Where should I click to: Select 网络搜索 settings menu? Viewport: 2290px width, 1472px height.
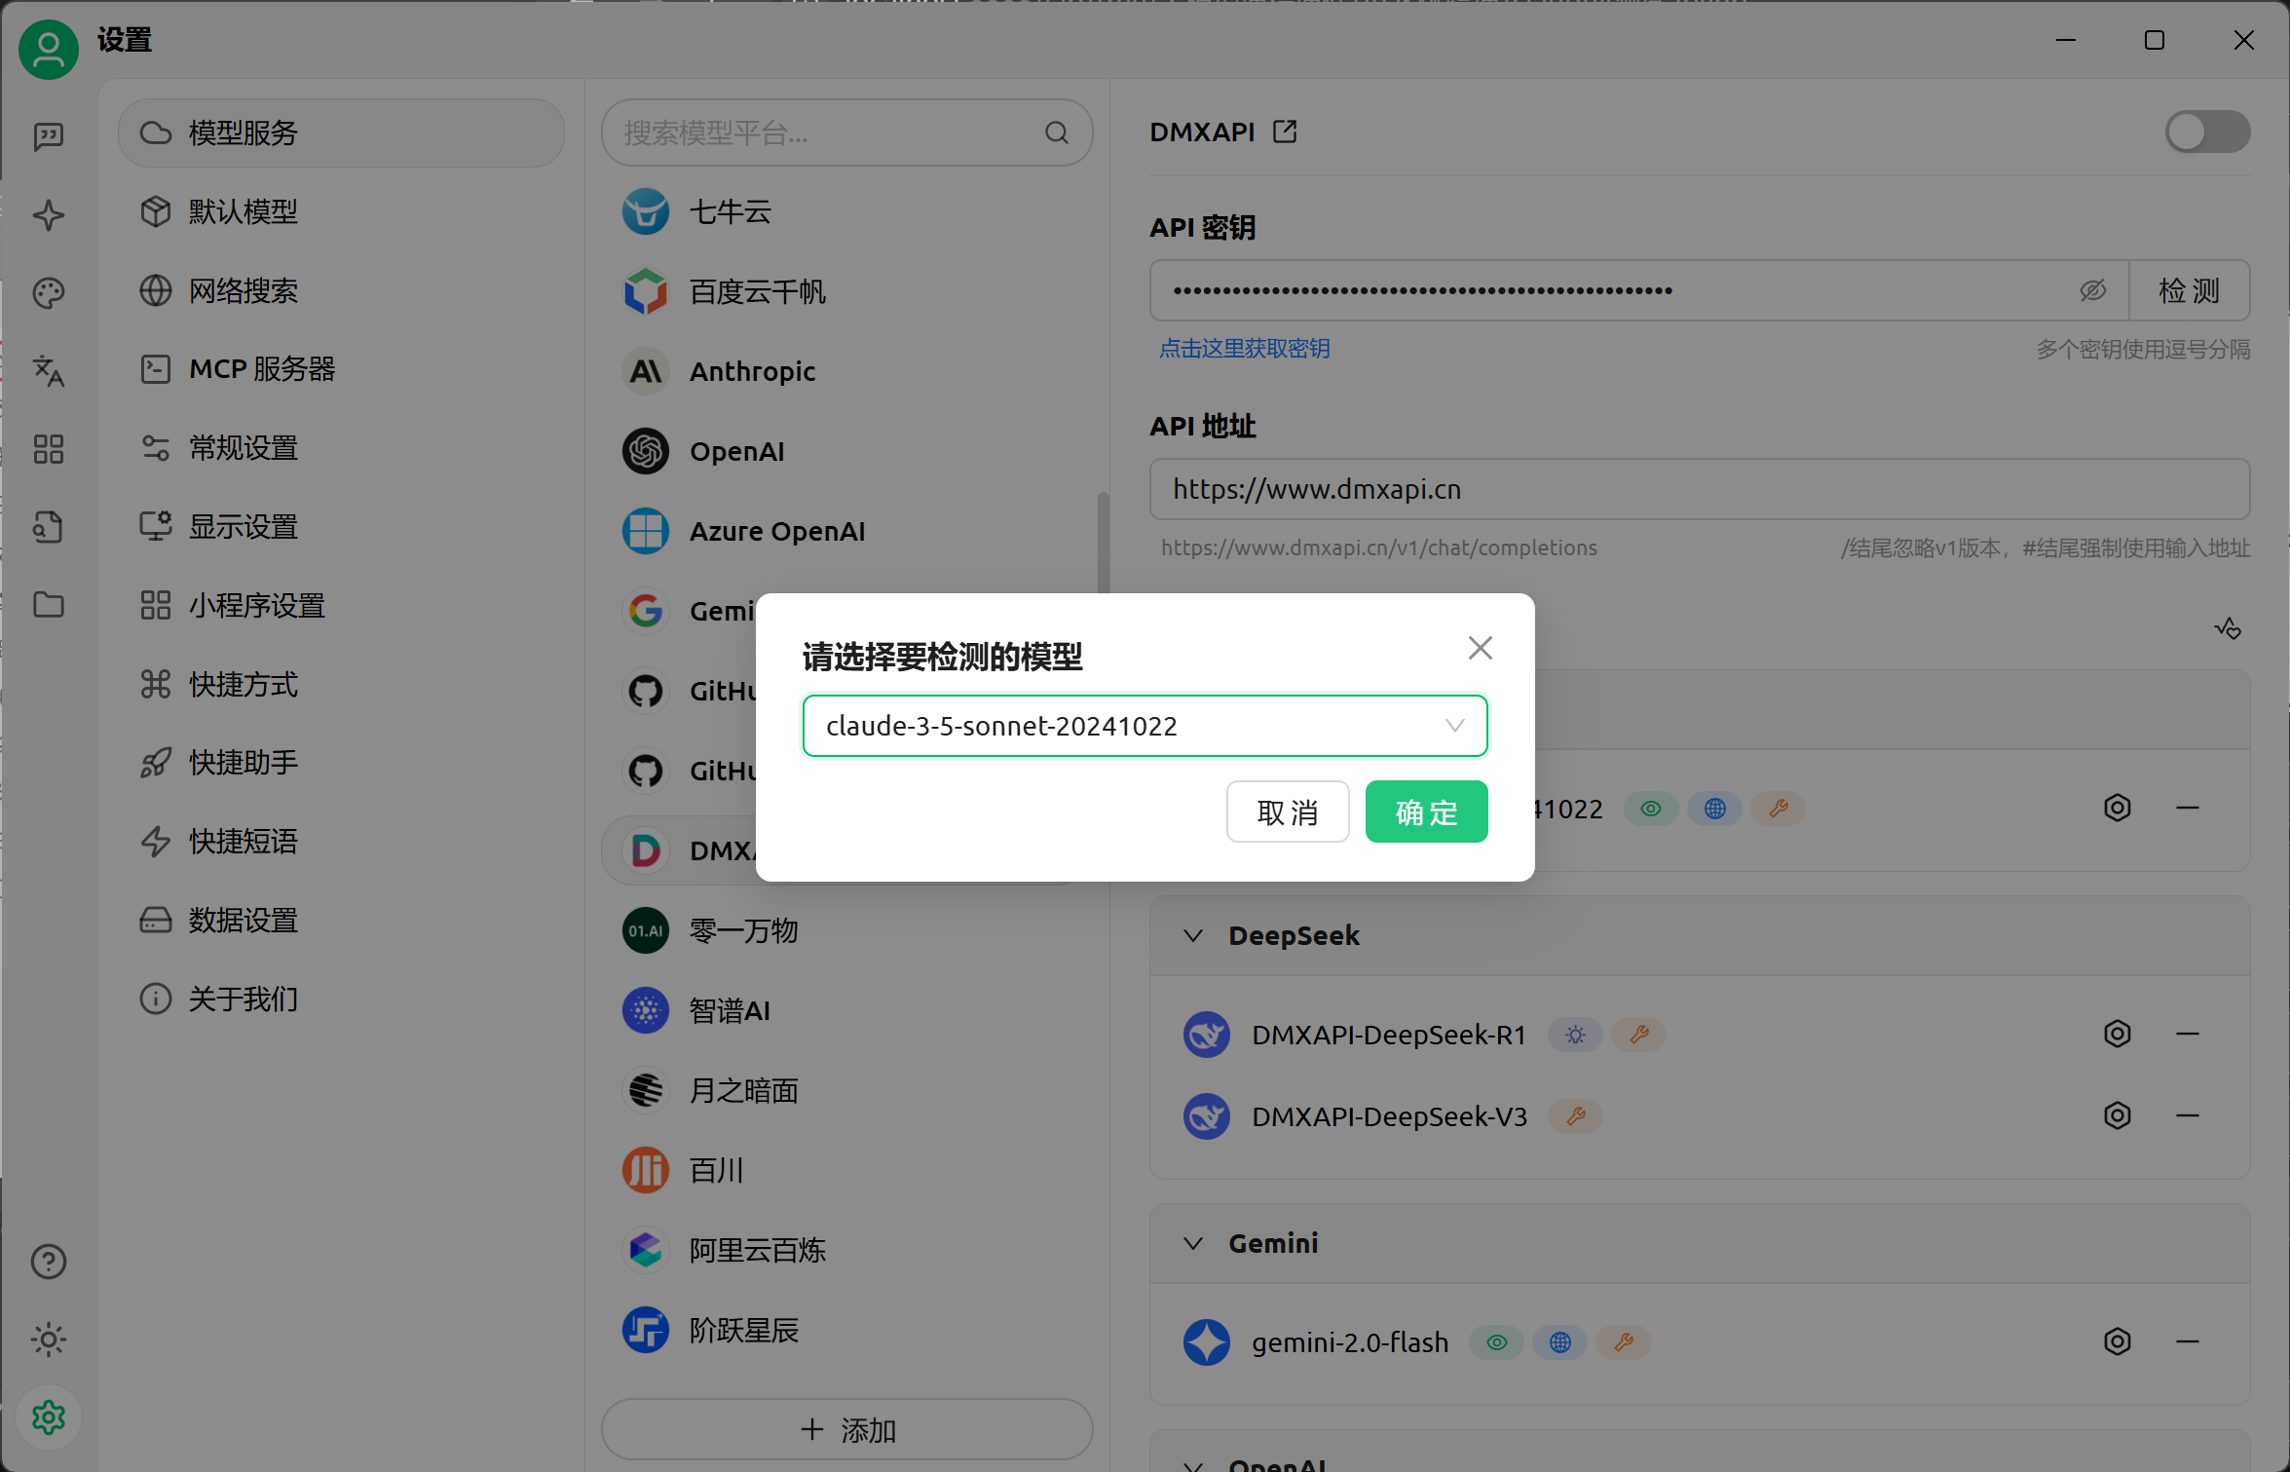point(341,290)
